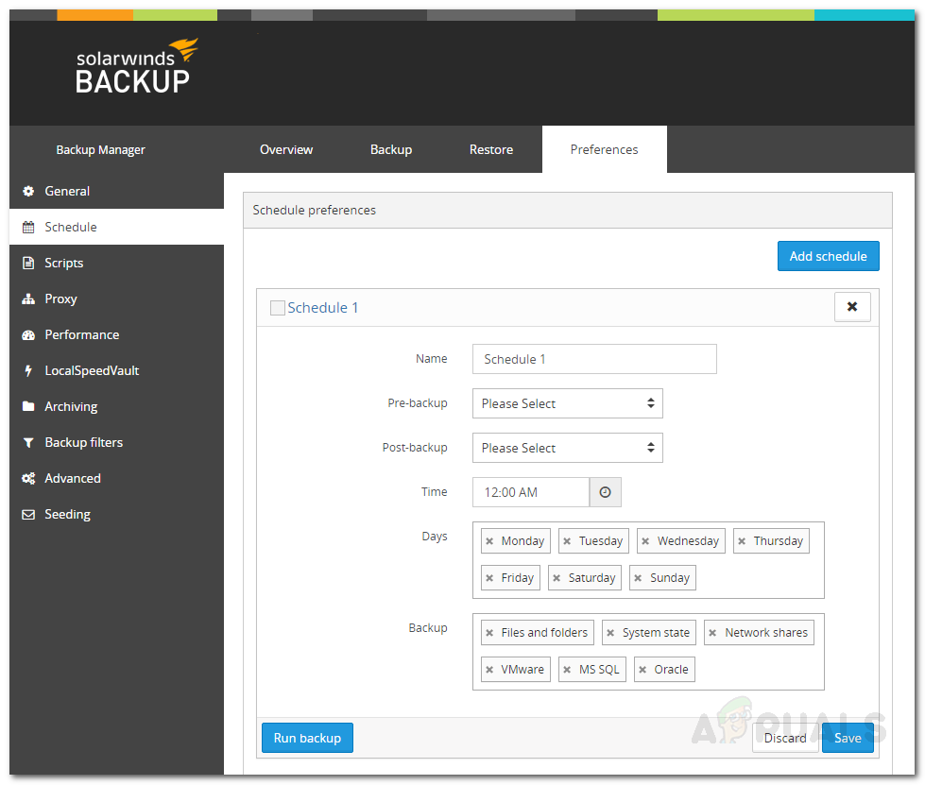Remove Files and folders backup source

coord(489,633)
